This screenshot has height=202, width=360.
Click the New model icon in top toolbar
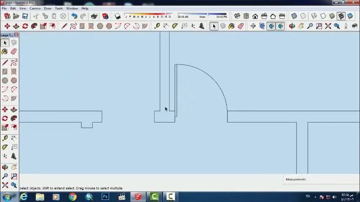pos(7,16)
